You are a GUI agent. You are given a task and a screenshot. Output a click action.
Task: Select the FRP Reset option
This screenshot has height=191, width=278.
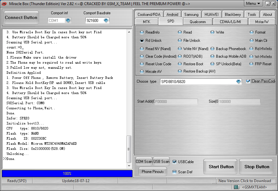point(261,64)
